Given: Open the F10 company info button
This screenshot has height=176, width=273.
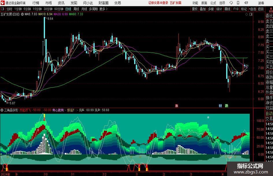Looking at the screenshot, I should pos(236,9).
